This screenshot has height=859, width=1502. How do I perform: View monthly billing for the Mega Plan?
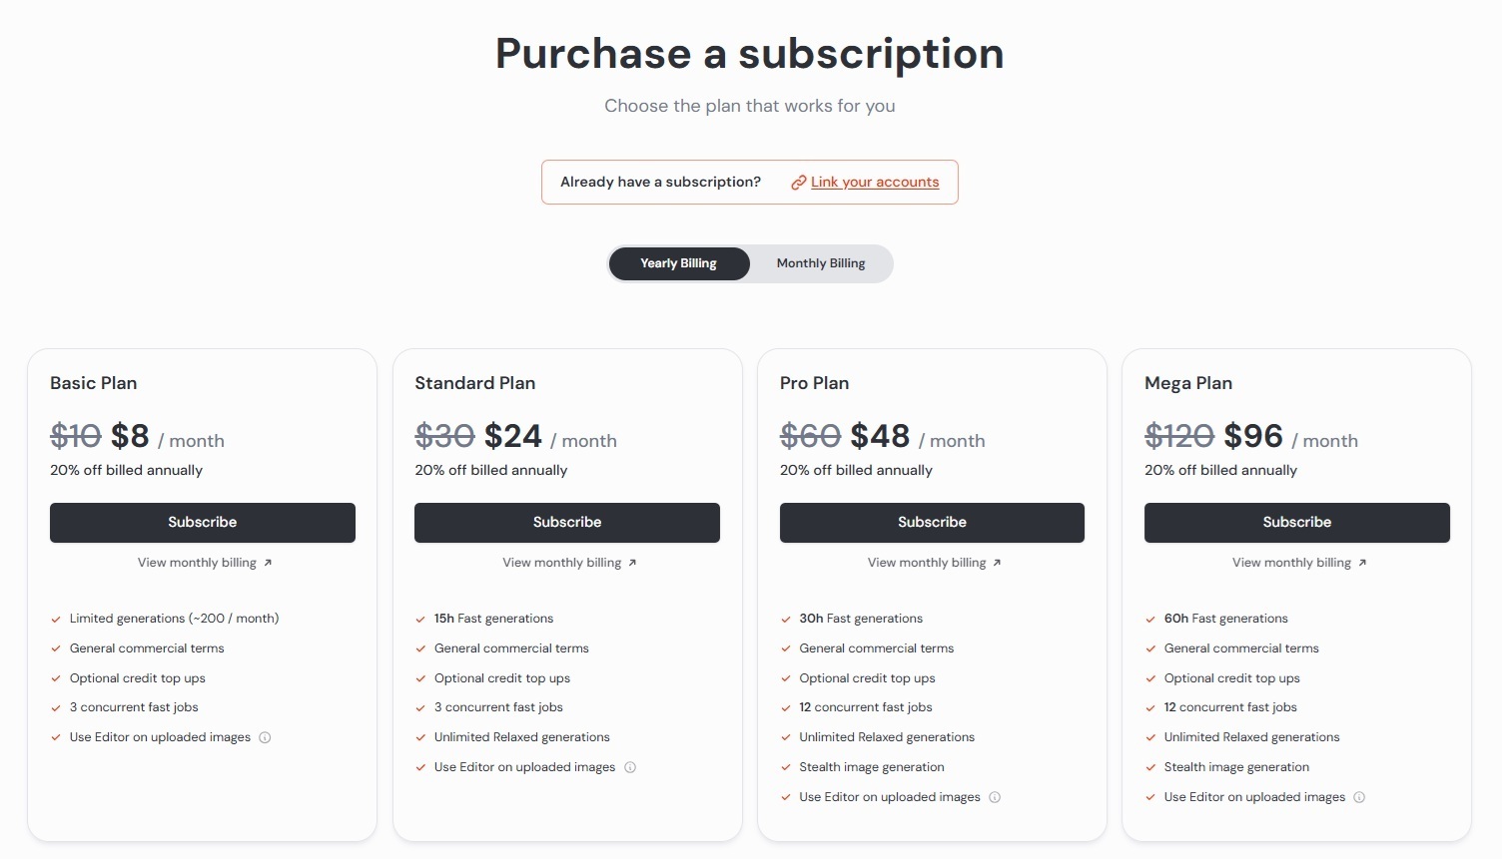point(1299,563)
